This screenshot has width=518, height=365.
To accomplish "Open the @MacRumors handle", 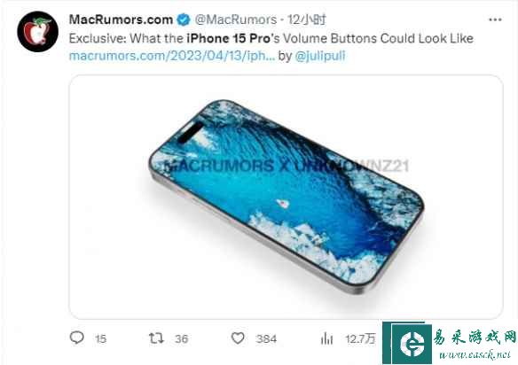I will [236, 19].
